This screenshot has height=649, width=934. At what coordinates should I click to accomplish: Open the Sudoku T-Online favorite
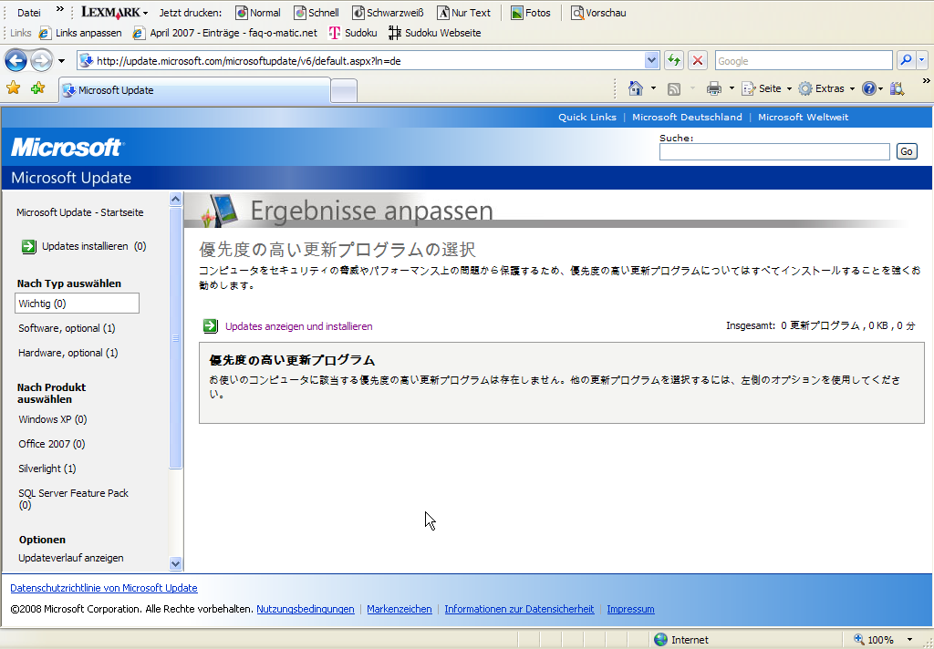353,33
